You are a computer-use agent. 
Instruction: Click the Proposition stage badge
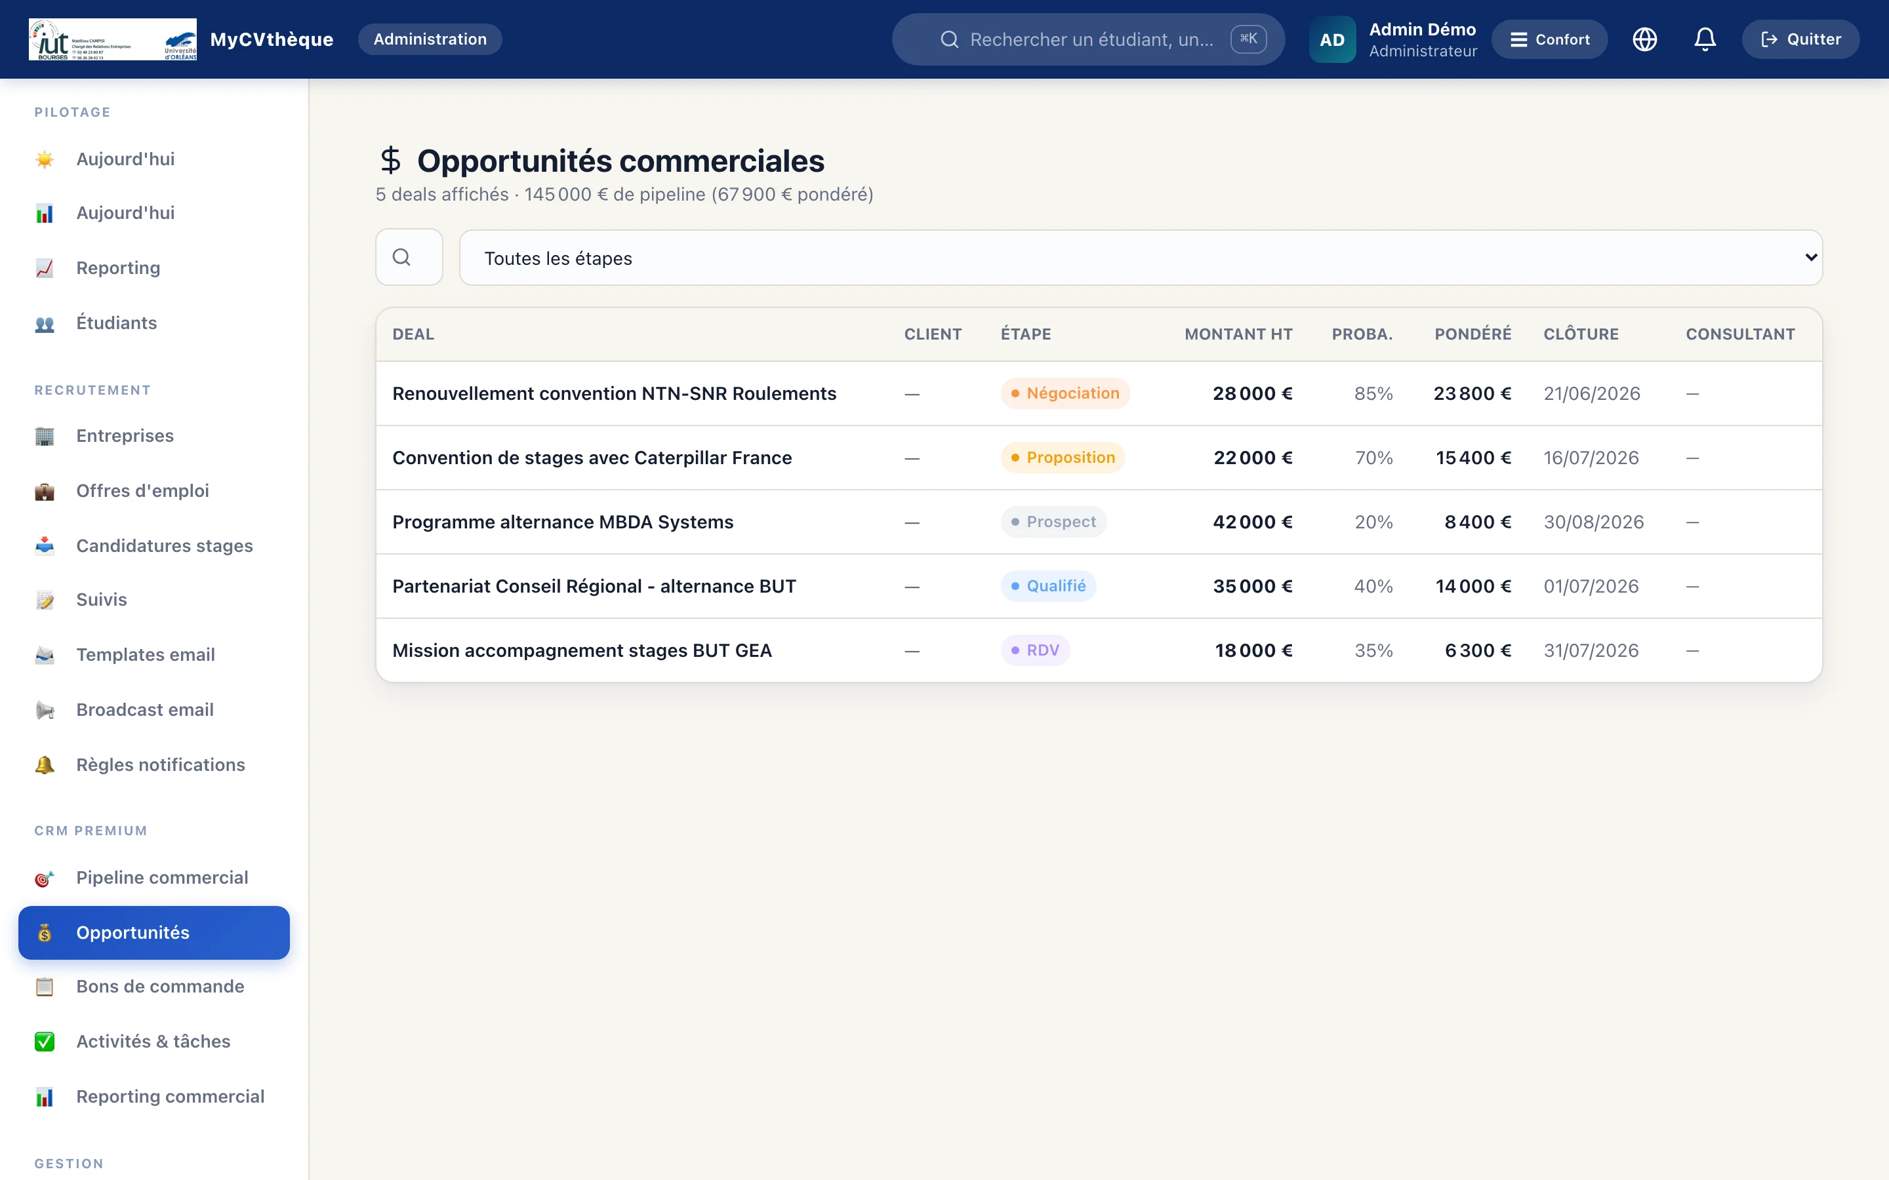pyautogui.click(x=1063, y=458)
